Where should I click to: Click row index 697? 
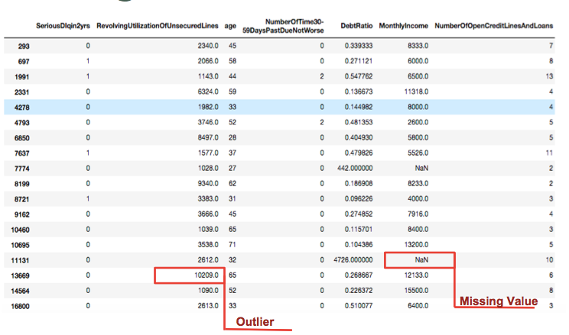24,62
